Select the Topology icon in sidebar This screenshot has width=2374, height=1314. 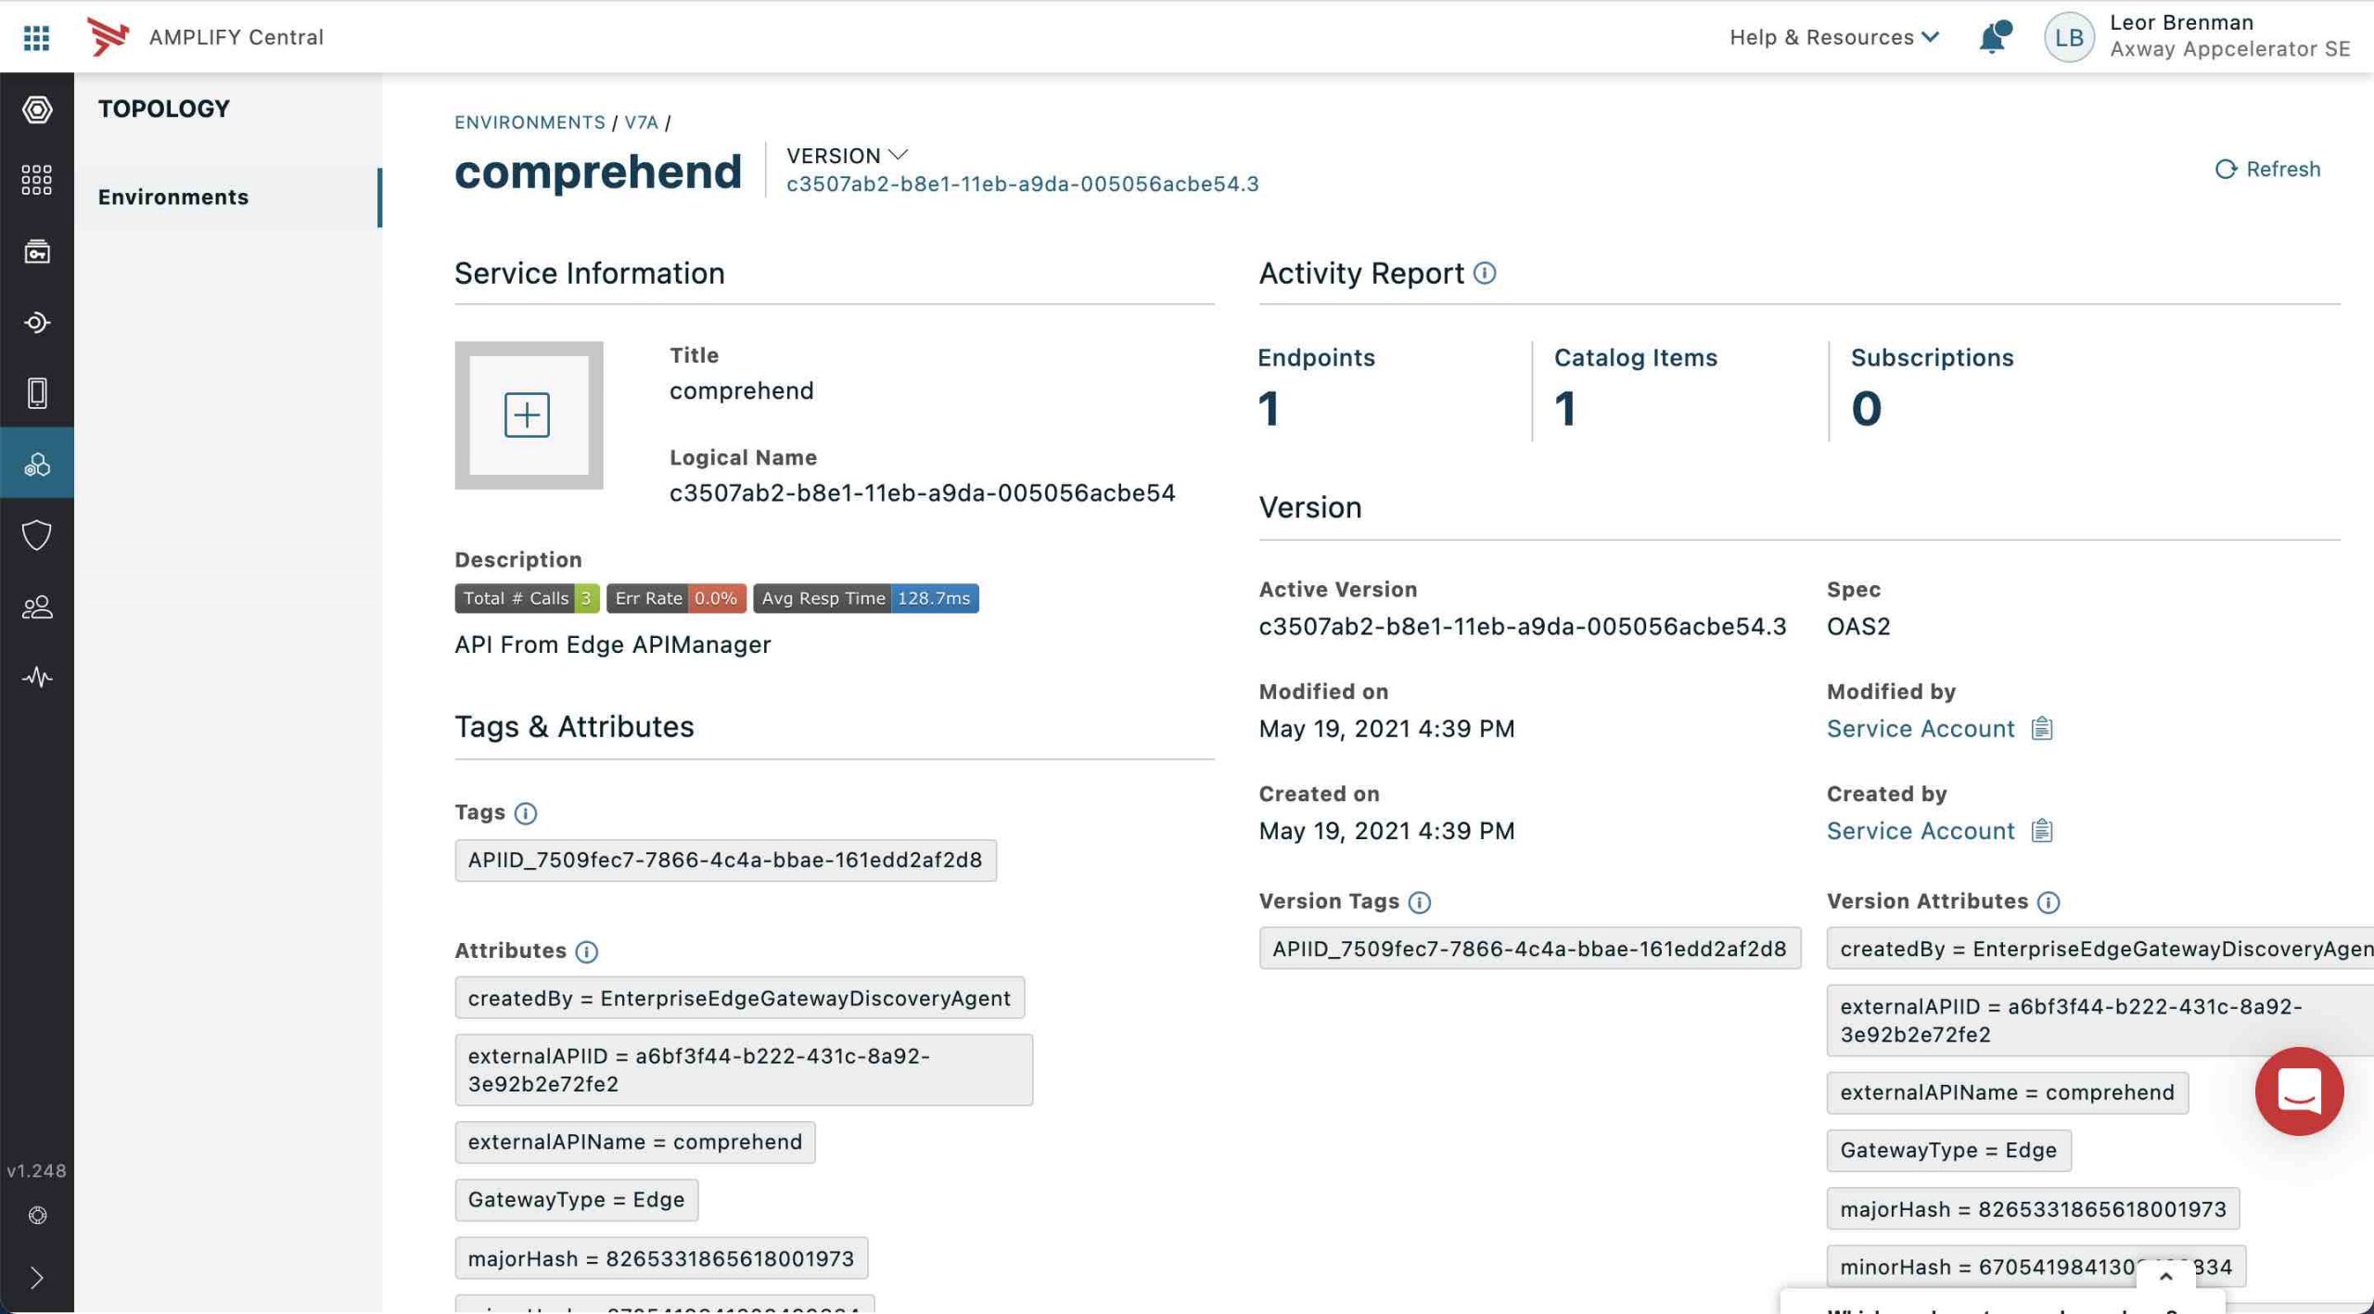(x=37, y=464)
